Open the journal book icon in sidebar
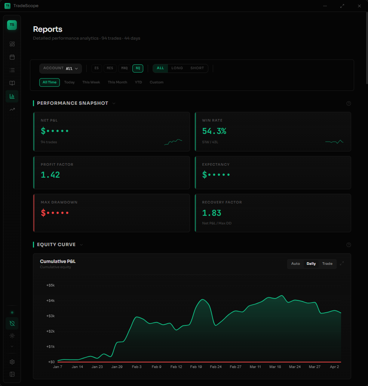Screen dimensions: 368x386 [x=12, y=83]
